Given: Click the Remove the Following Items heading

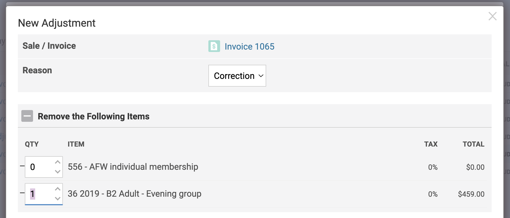Looking at the screenshot, I should point(94,116).
